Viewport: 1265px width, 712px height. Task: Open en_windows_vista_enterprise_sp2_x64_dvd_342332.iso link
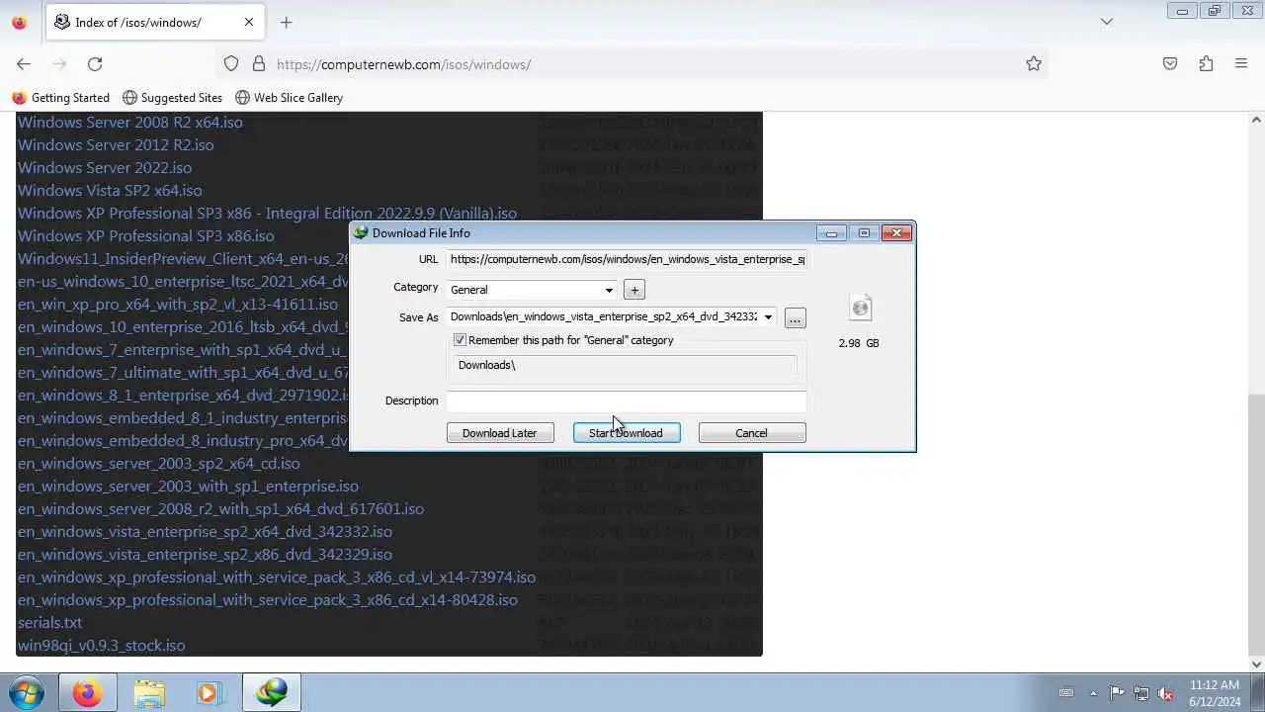click(205, 532)
